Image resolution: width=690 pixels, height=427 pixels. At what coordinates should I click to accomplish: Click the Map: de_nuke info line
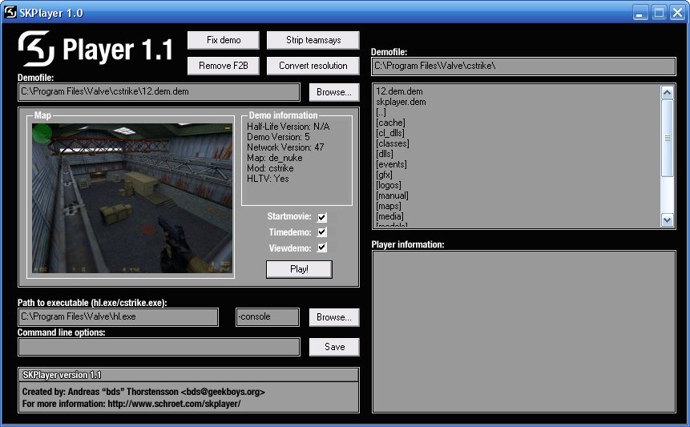point(275,158)
